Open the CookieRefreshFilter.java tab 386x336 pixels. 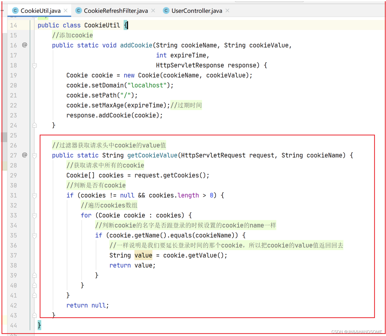116,11
